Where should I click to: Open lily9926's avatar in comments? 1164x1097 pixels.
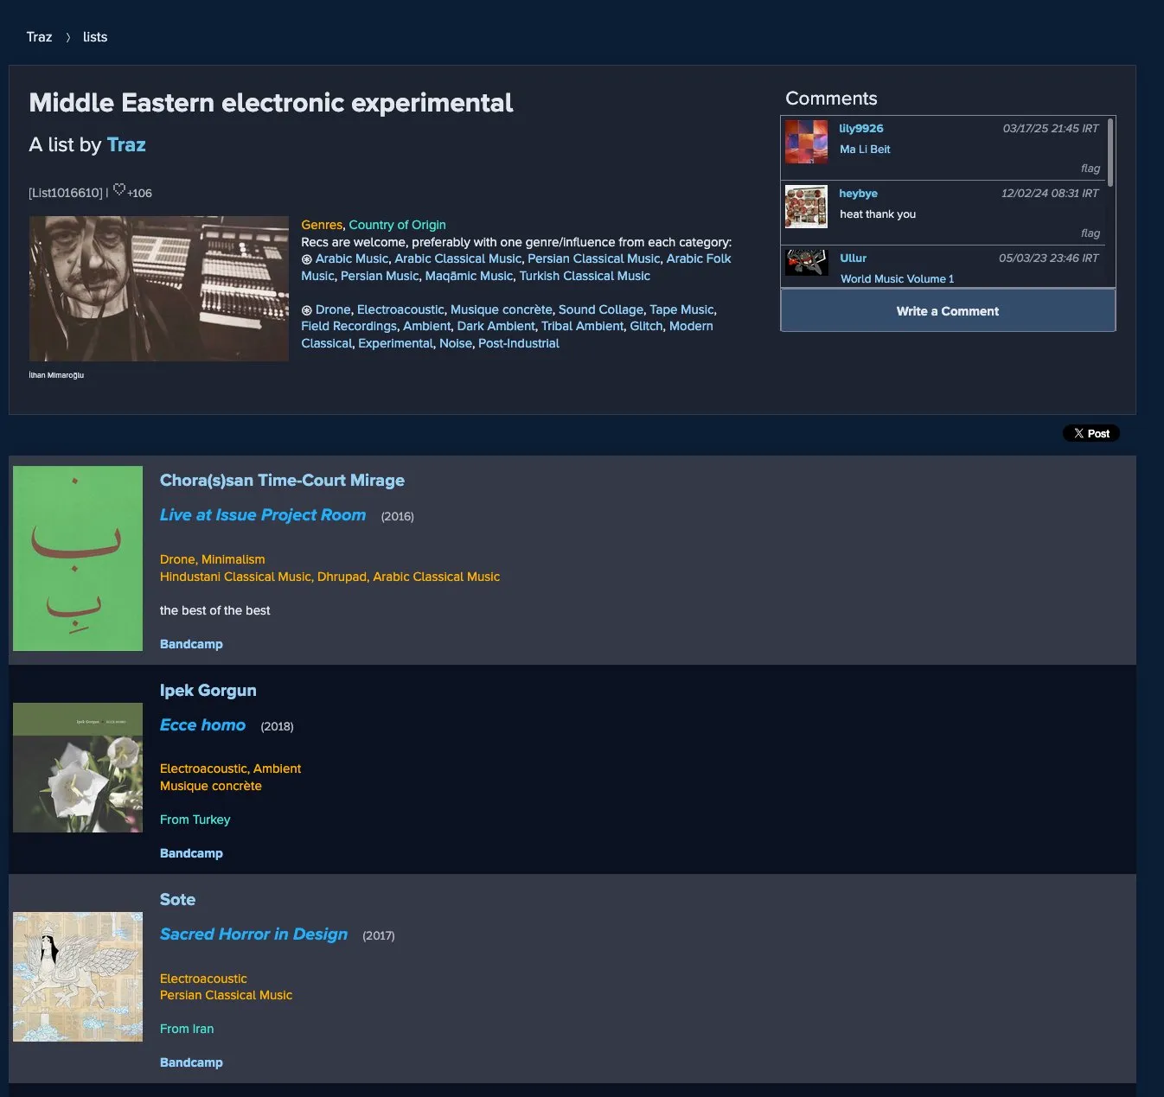pyautogui.click(x=806, y=142)
